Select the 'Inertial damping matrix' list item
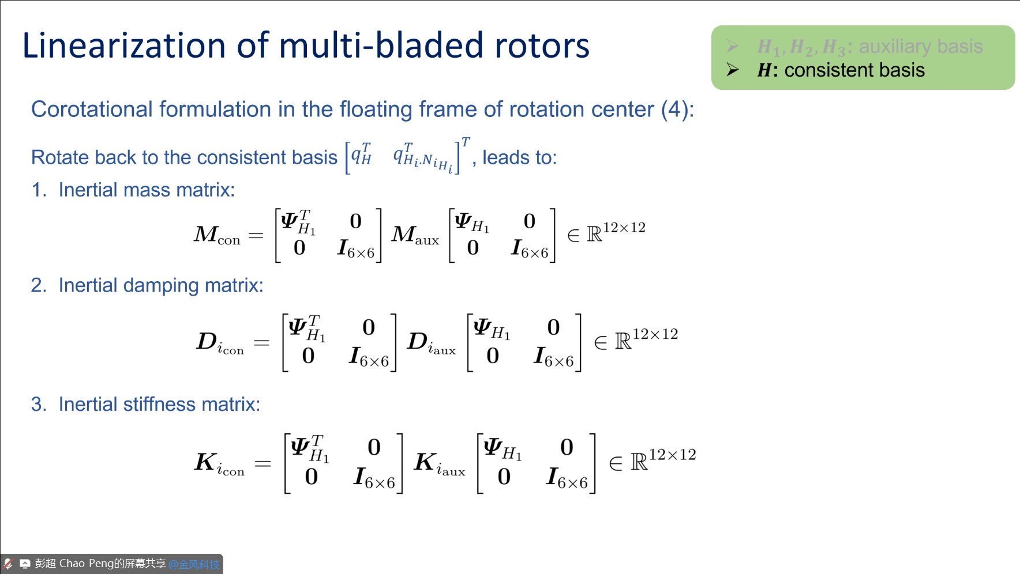Viewport: 1020px width, 574px height. pos(160,285)
